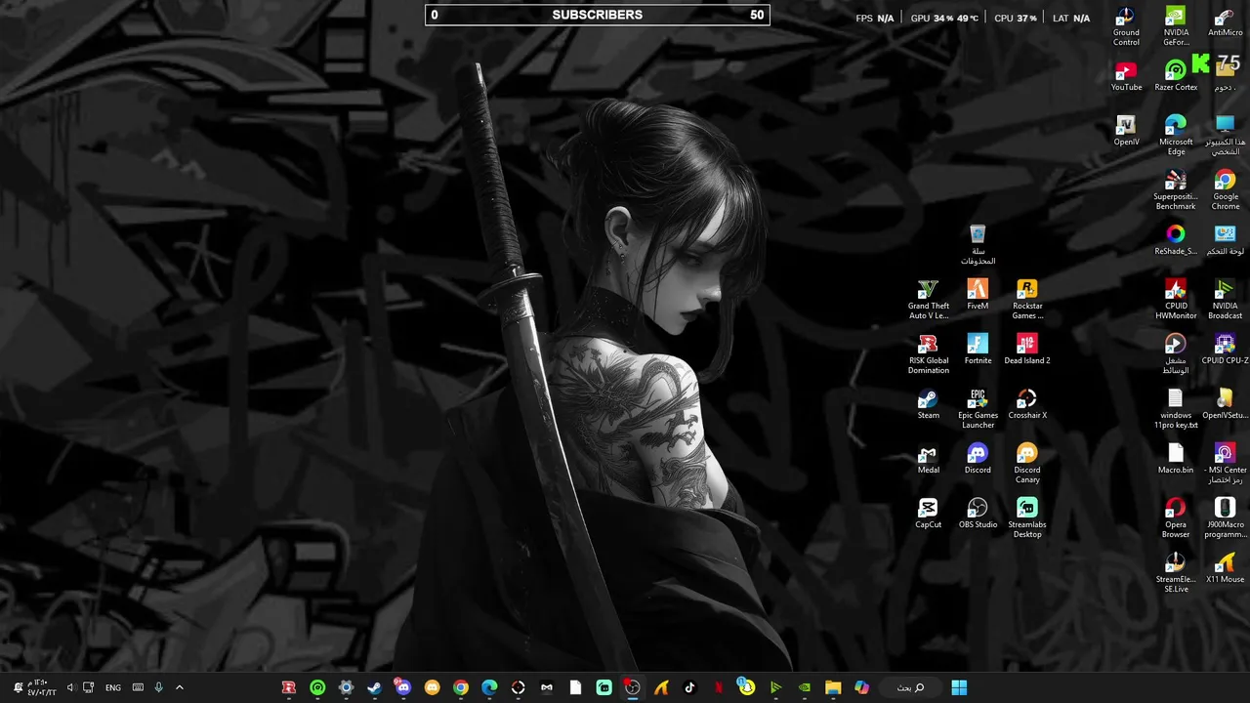This screenshot has width=1250, height=703.
Task: Open File Explorer from the taskbar
Action: (x=833, y=687)
